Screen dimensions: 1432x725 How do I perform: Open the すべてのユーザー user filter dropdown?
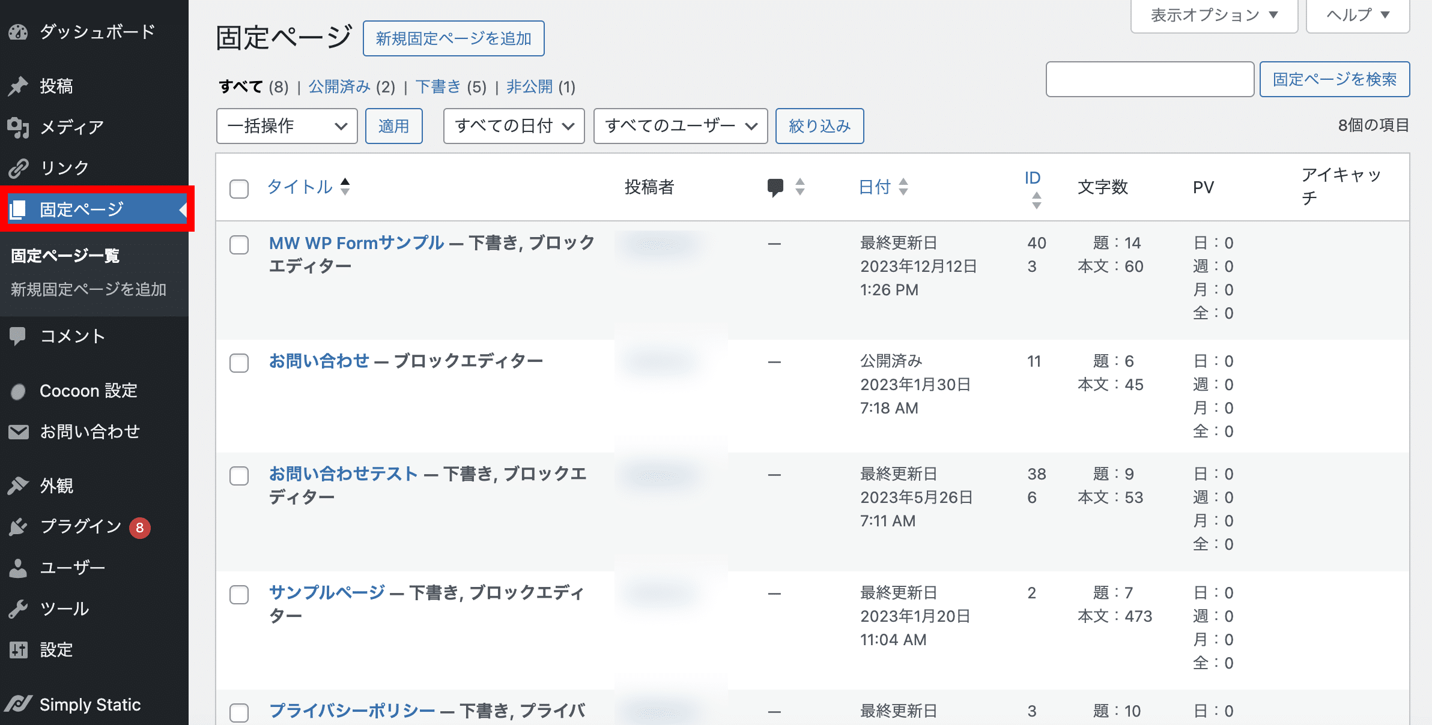pyautogui.click(x=680, y=126)
